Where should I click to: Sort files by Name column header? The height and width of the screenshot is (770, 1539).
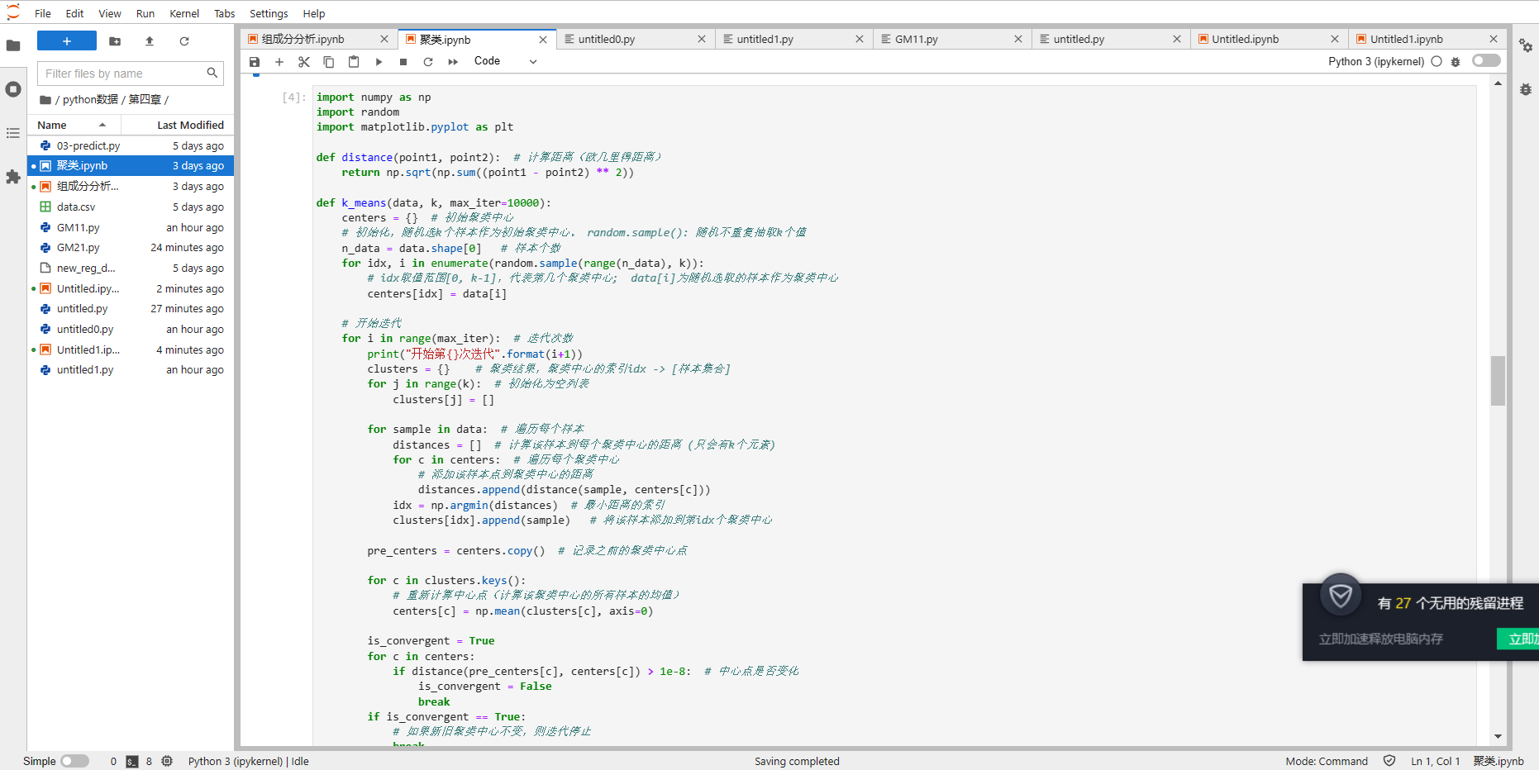tap(74, 125)
